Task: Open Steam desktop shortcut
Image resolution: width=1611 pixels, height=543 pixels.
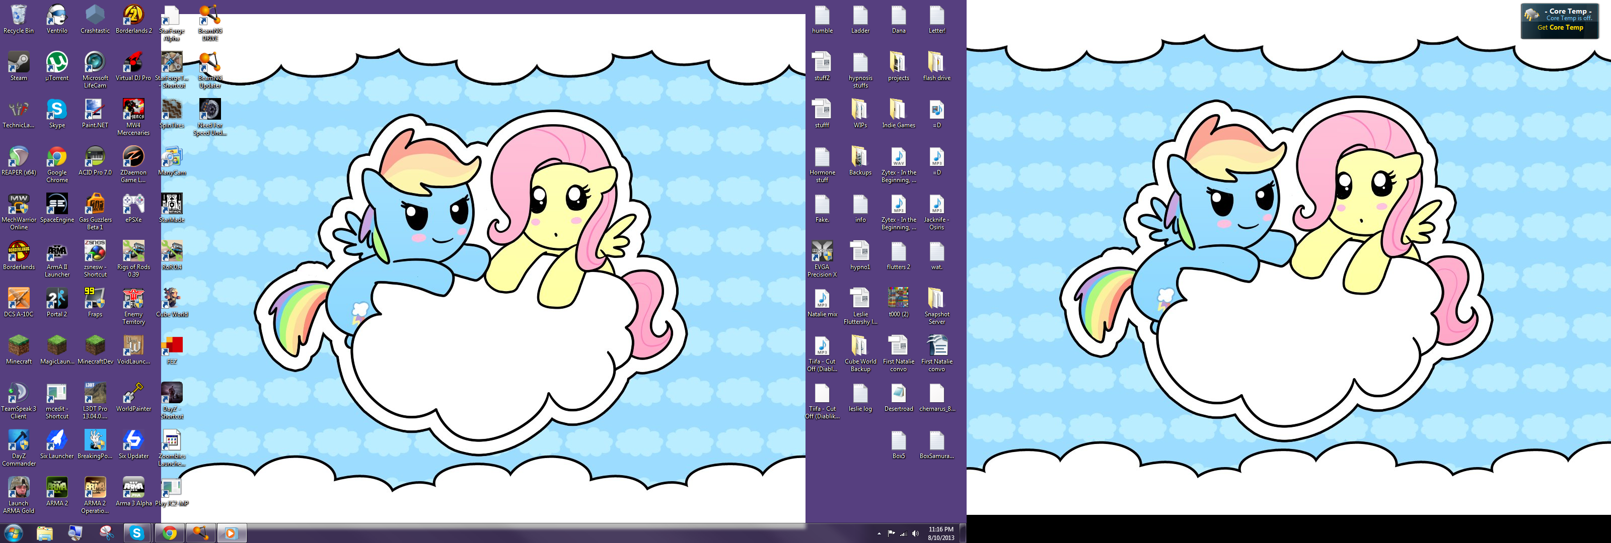Action: [19, 67]
